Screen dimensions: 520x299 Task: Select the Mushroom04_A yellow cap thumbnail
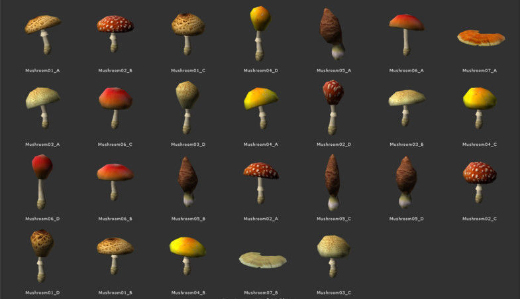[x=261, y=108]
